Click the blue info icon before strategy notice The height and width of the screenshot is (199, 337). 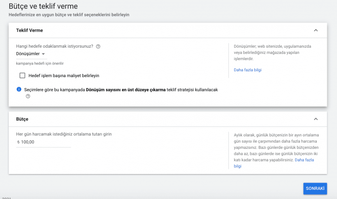coord(19,89)
